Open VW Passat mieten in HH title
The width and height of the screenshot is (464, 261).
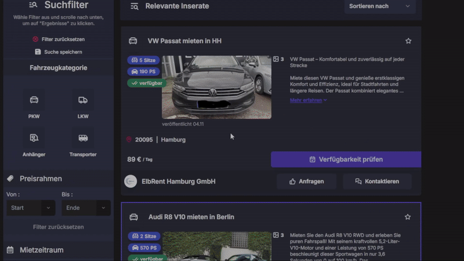[184, 41]
